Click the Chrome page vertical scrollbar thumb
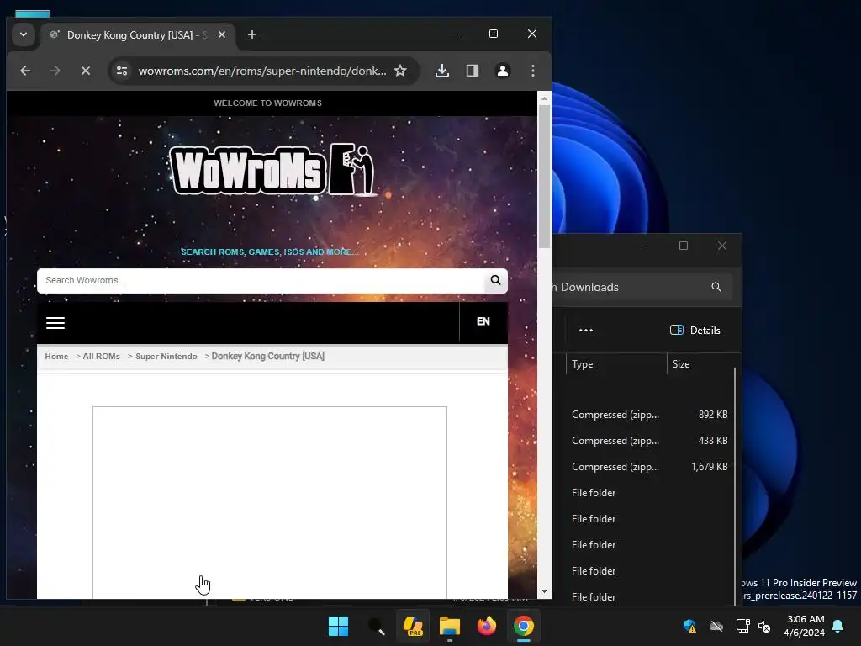 click(544, 176)
